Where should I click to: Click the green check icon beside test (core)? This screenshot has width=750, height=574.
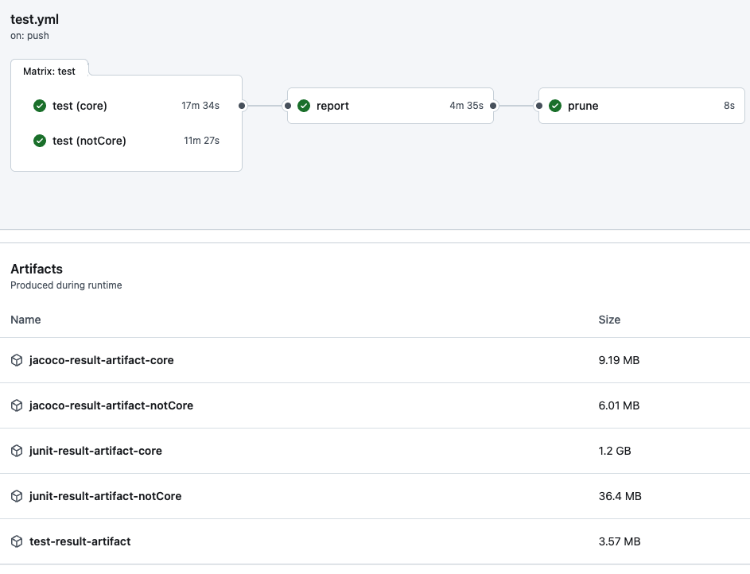40,106
